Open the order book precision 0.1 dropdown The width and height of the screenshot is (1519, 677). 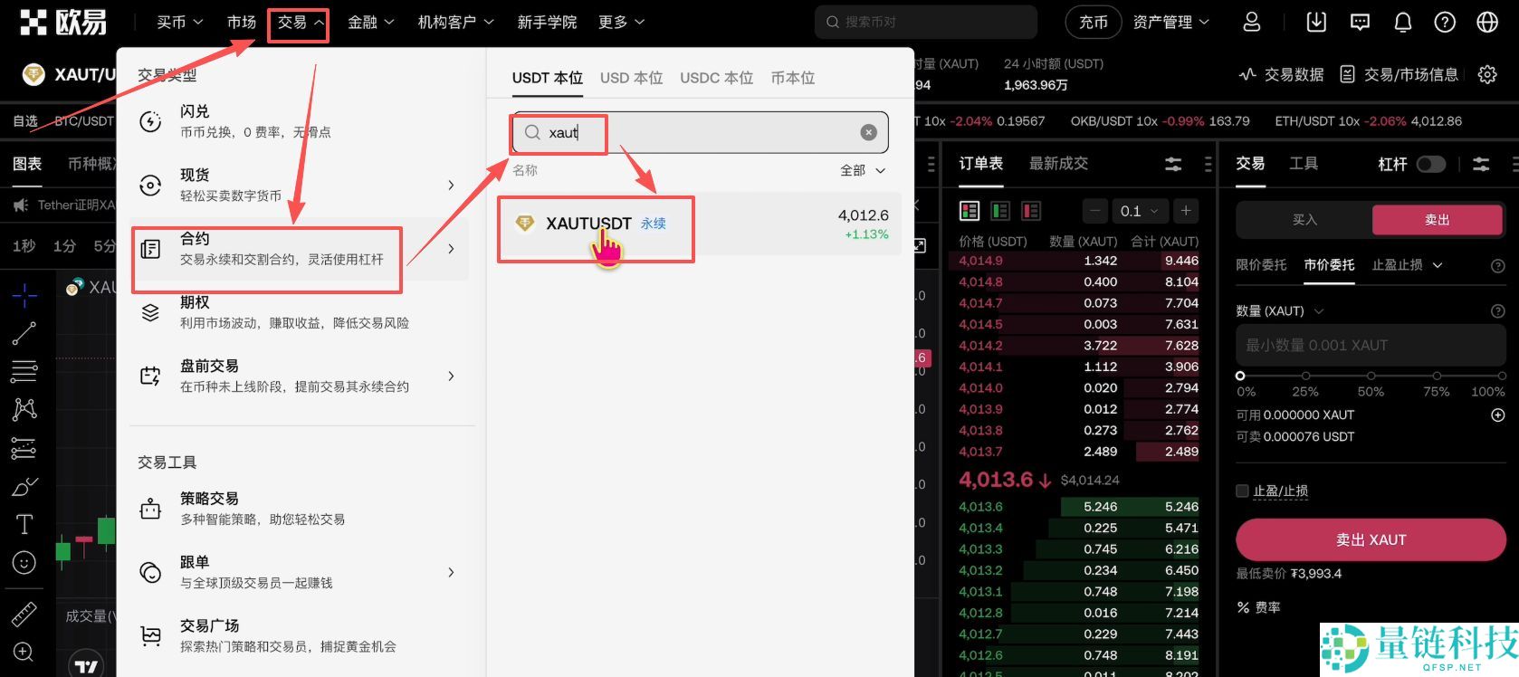pyautogui.click(x=1139, y=211)
